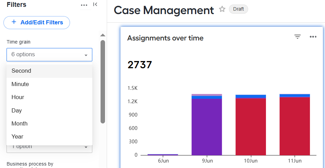325x168 pixels.
Task: Expand the Time grain dropdown arrow
Action: click(x=86, y=55)
